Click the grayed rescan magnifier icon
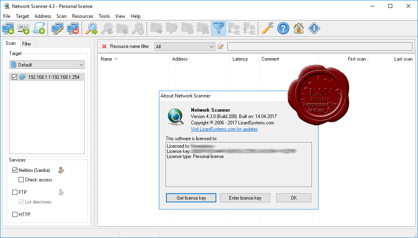Viewport: 418px width, 238px height. point(107,28)
